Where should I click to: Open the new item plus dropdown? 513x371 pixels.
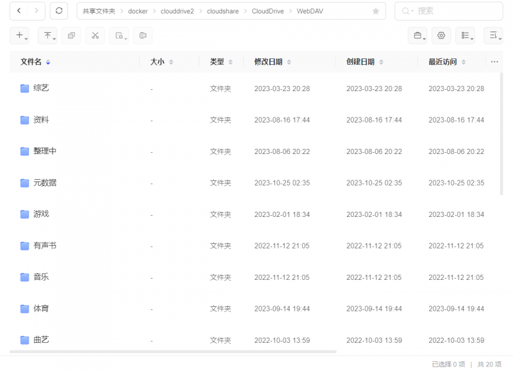[x=20, y=35]
